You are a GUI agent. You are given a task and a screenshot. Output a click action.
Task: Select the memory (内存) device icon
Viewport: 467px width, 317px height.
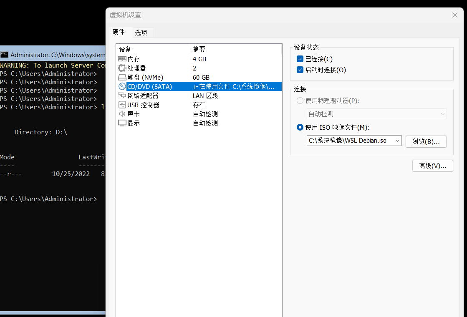[122, 59]
